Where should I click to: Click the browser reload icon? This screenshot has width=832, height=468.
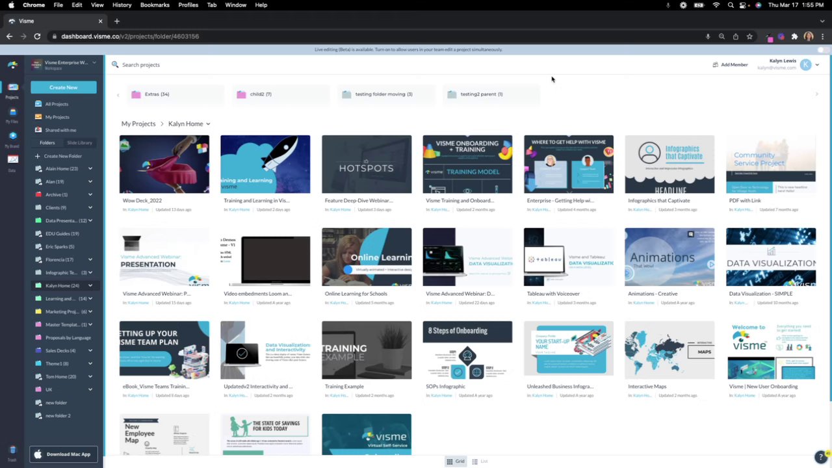[37, 36]
